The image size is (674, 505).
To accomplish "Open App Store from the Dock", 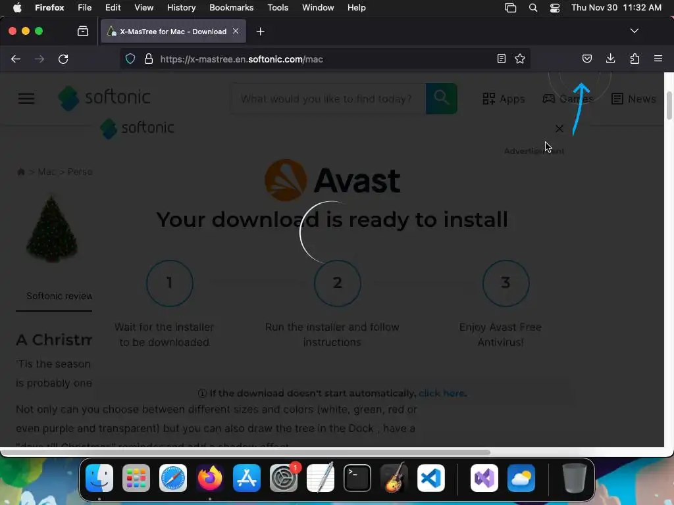I will 247,477.
